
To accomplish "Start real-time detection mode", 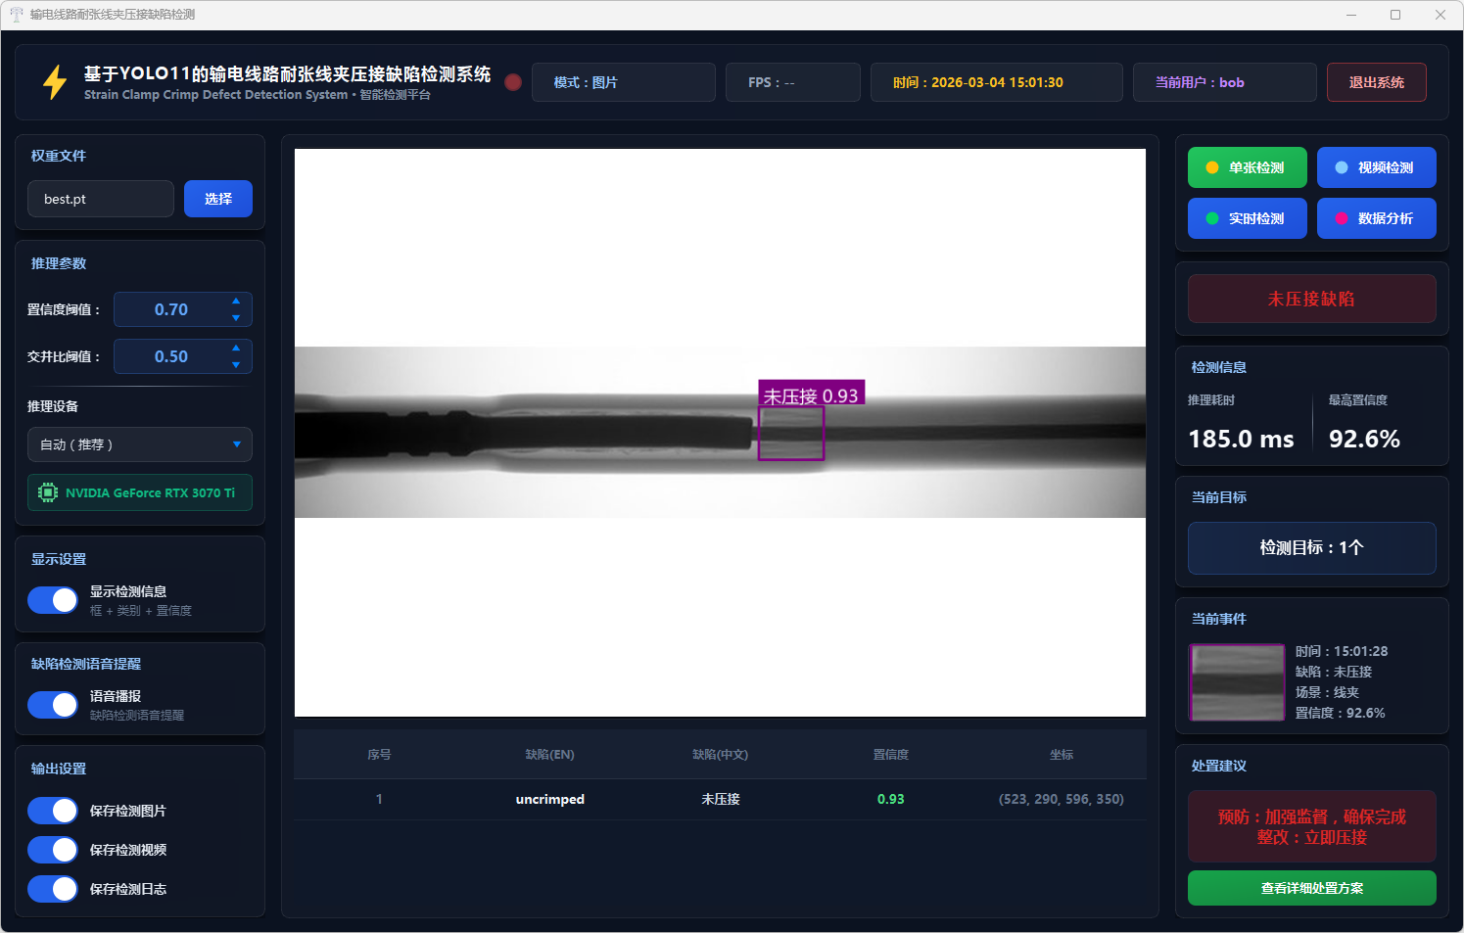I will (1247, 218).
